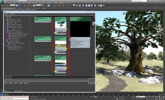The width and height of the screenshot is (165, 100).
Task: Open the State Sets 1 dropdown
Action: point(17,17)
